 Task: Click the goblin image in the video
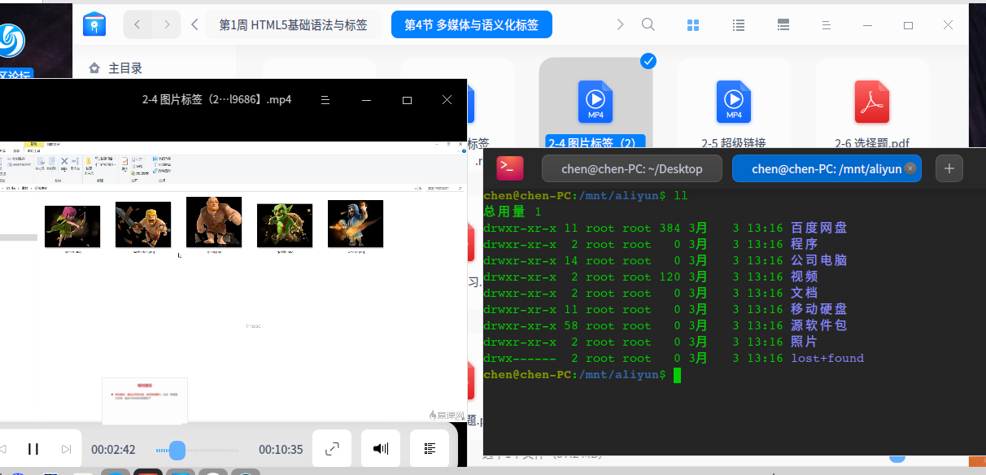[285, 224]
